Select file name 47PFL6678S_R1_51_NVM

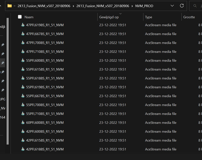pos(45,34)
